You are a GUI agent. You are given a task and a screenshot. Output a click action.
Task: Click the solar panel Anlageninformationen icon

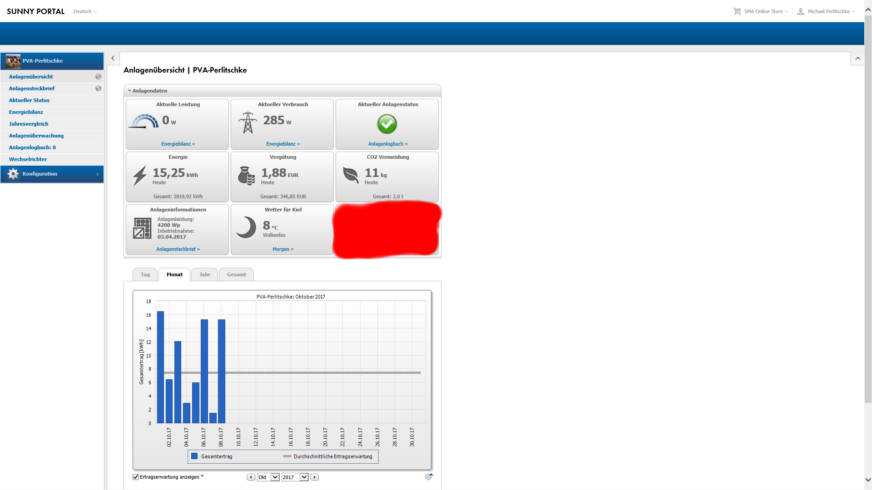click(x=142, y=228)
